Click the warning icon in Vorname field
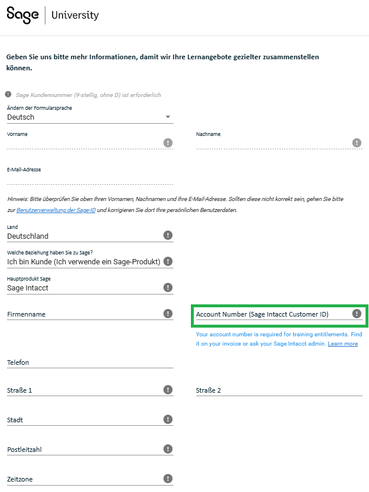The width and height of the screenshot is (369, 492). coord(168,143)
